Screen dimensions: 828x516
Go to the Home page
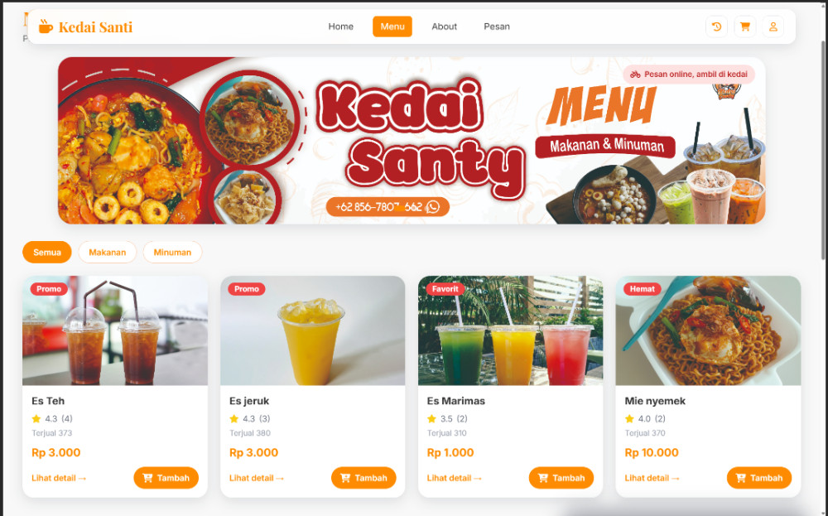[340, 27]
